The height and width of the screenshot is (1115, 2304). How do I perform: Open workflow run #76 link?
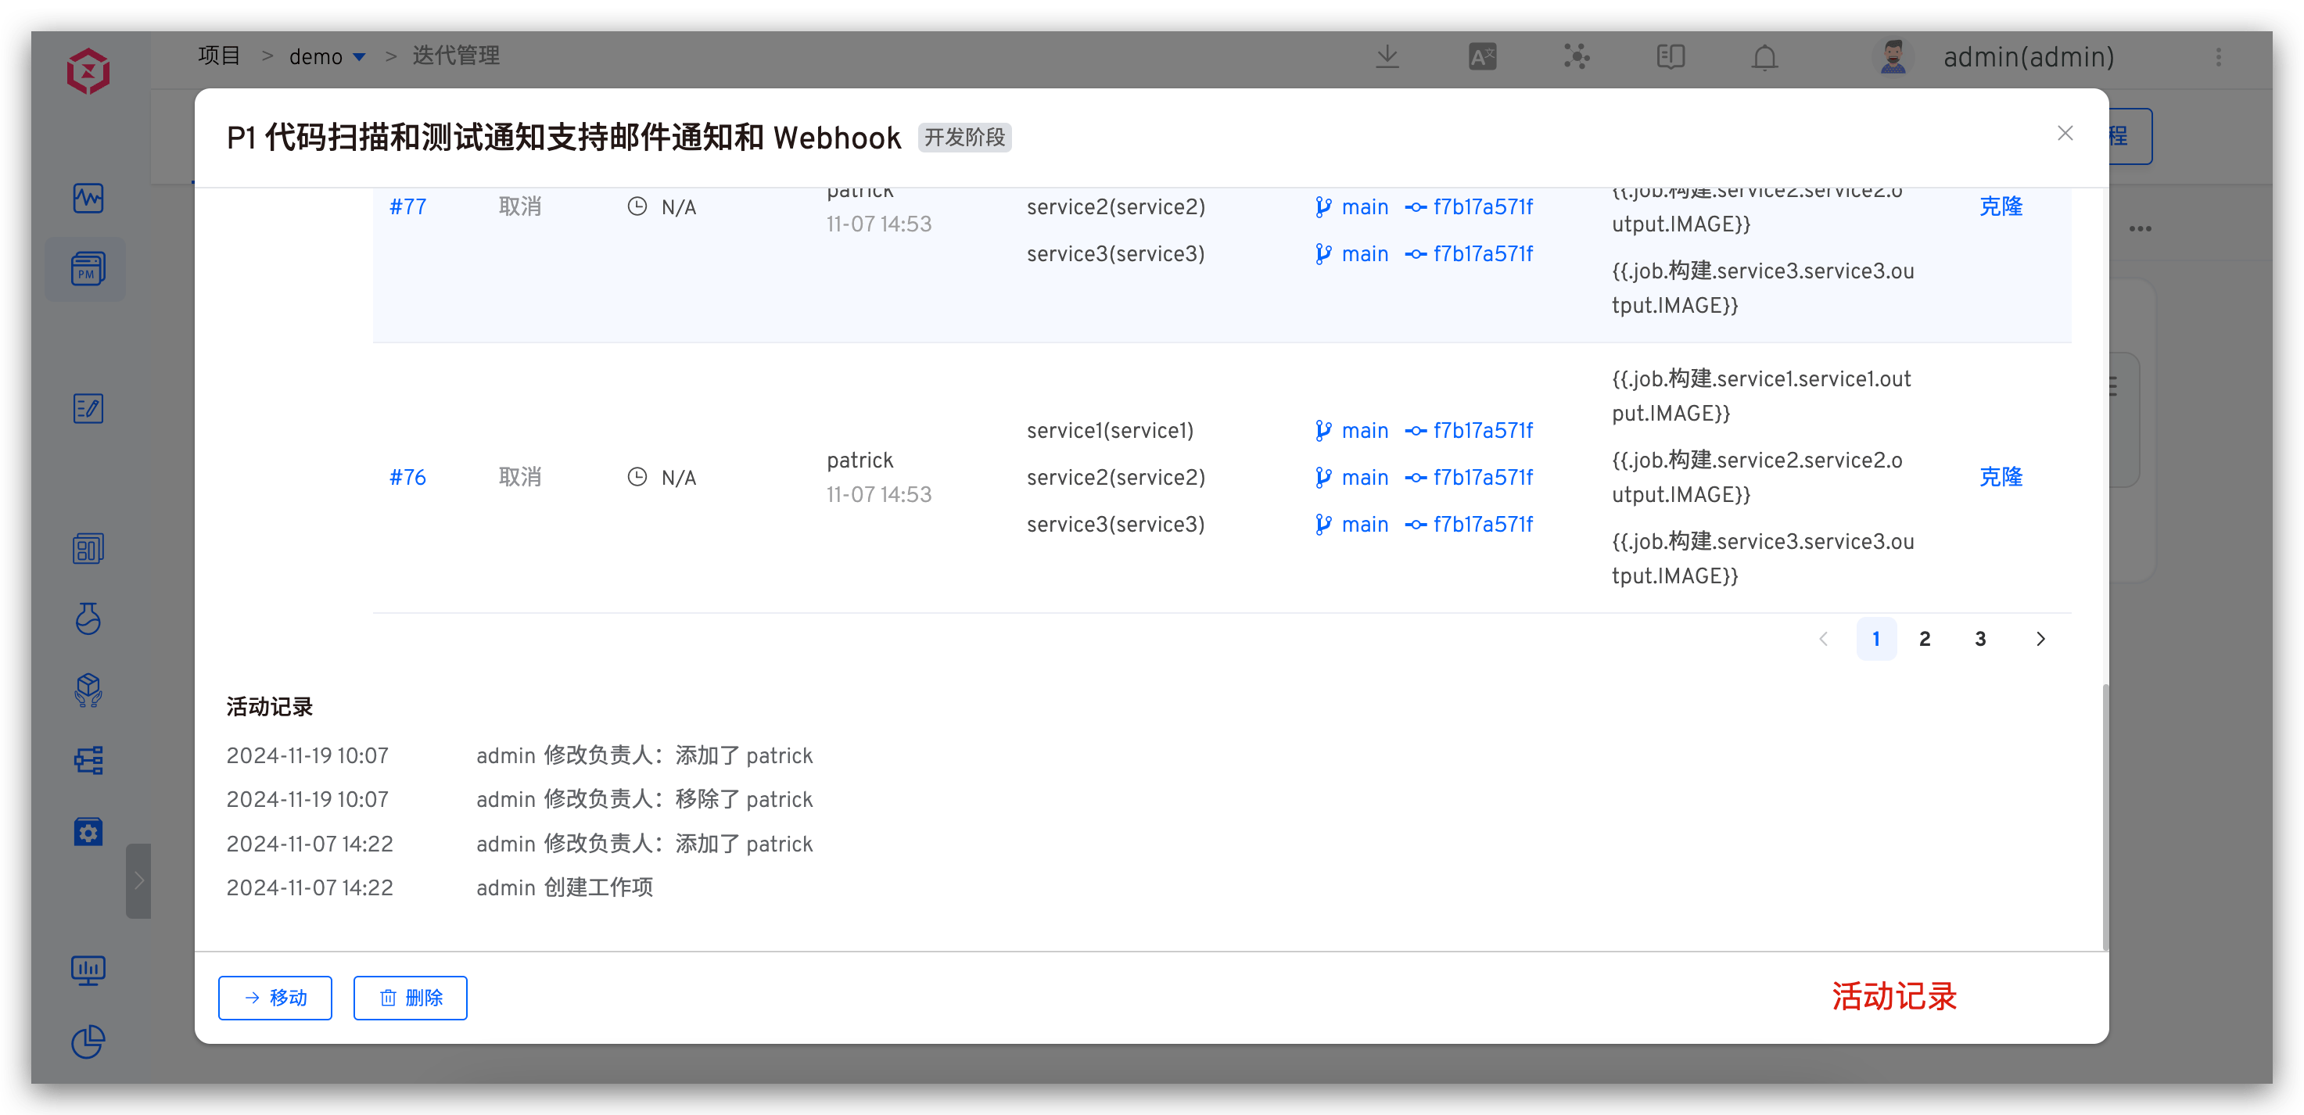(x=407, y=478)
